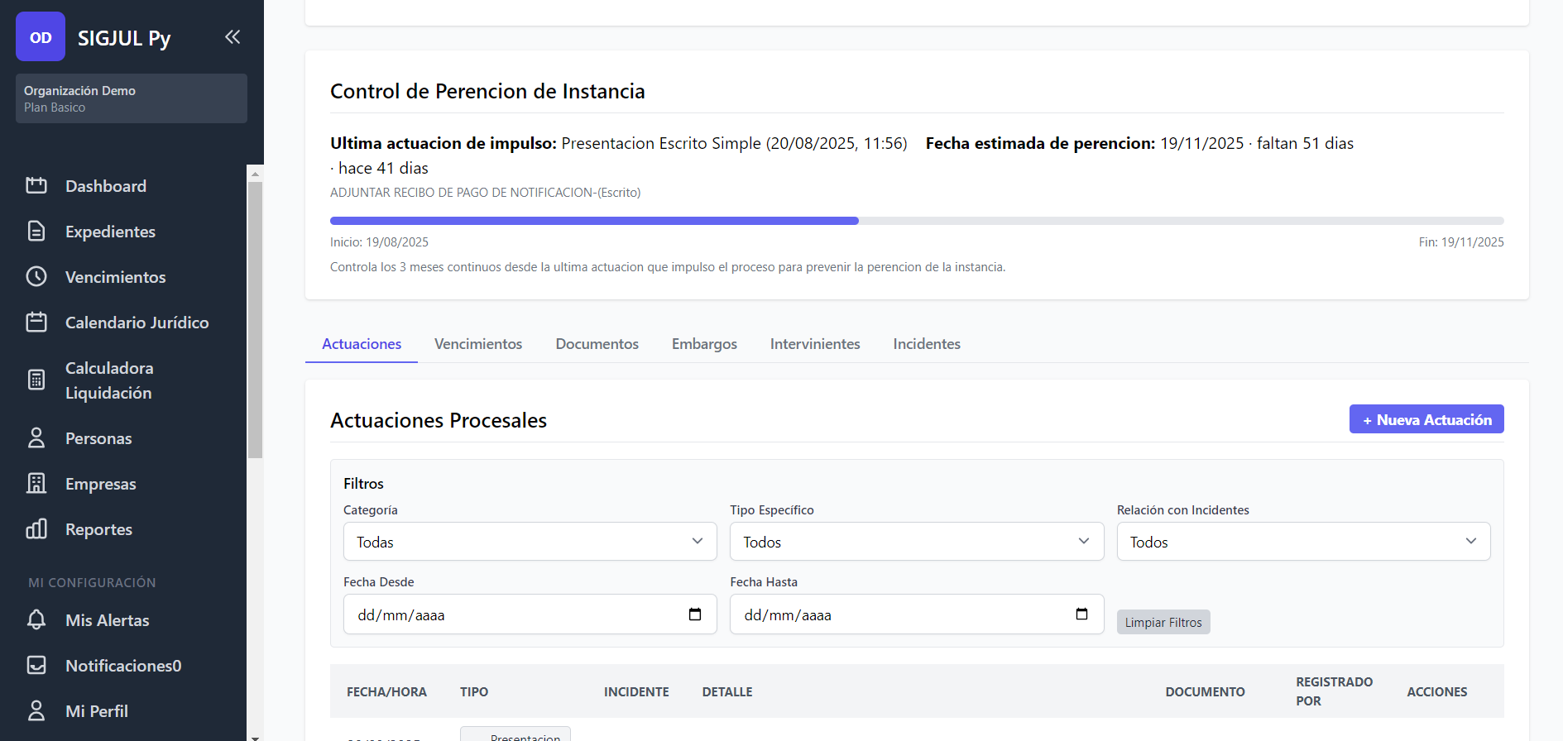
Task: Click the perención progress bar
Action: tap(916, 221)
